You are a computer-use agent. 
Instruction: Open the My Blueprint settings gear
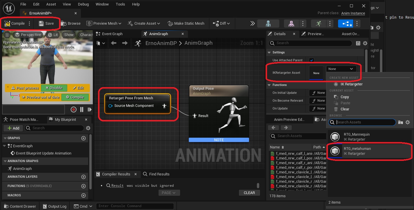(88, 128)
